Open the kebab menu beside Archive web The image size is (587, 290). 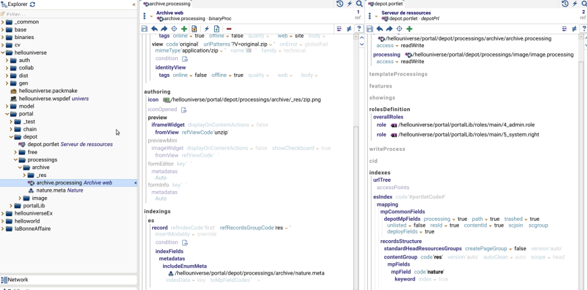tap(145, 15)
